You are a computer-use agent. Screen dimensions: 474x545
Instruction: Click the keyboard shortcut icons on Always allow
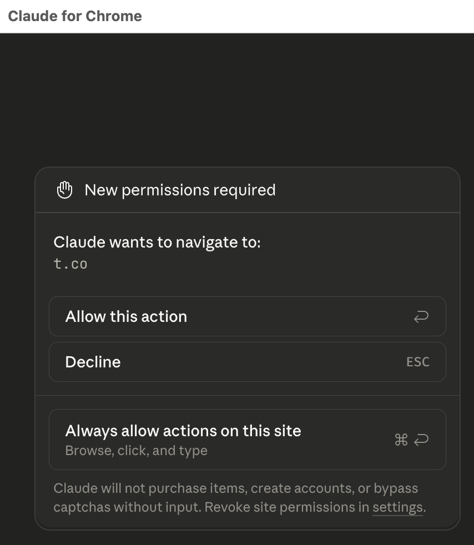pyautogui.click(x=411, y=439)
